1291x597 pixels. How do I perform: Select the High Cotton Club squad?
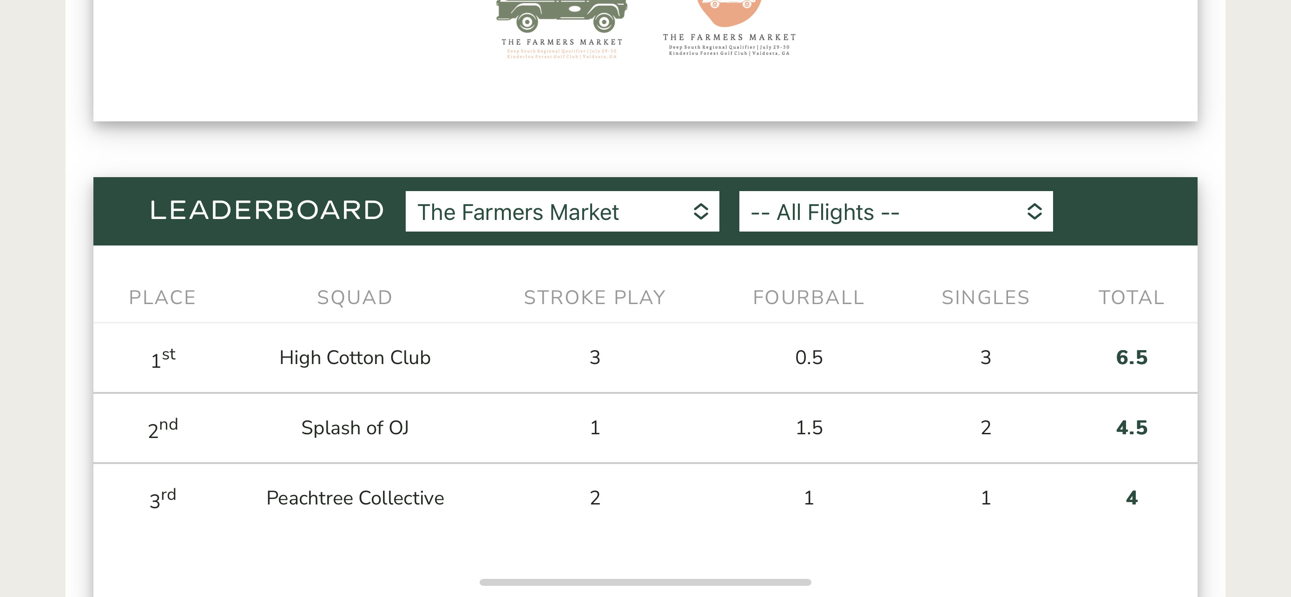coord(355,358)
